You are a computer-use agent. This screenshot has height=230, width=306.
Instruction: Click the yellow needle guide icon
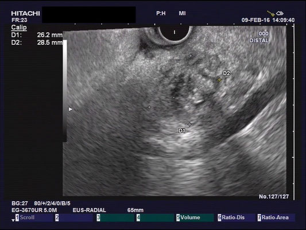click(270, 13)
